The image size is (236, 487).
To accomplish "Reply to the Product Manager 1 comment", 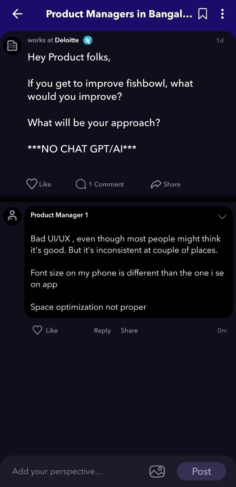I will pyautogui.click(x=102, y=331).
